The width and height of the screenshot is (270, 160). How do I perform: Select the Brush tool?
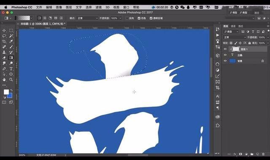click(x=11, y=47)
